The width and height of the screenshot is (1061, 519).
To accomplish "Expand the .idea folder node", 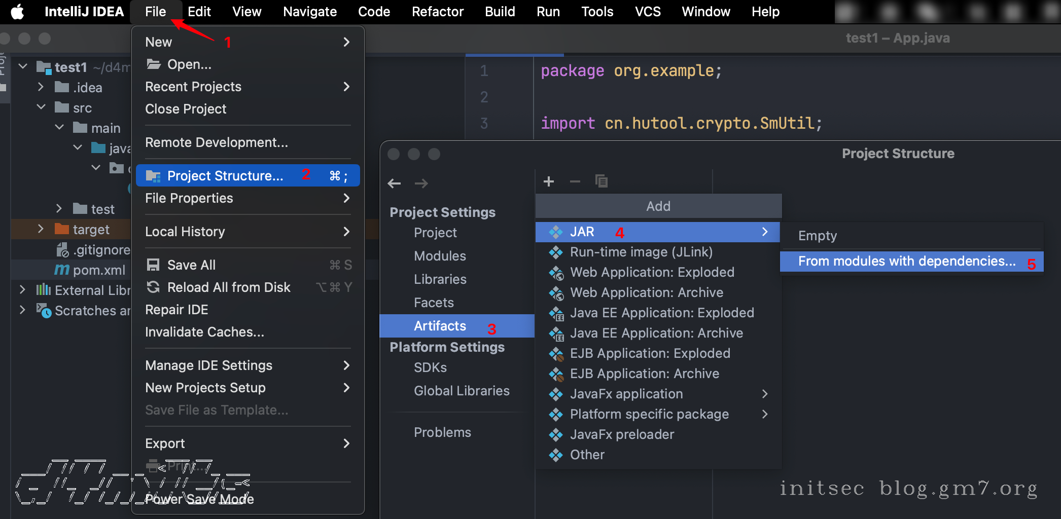I will [41, 87].
